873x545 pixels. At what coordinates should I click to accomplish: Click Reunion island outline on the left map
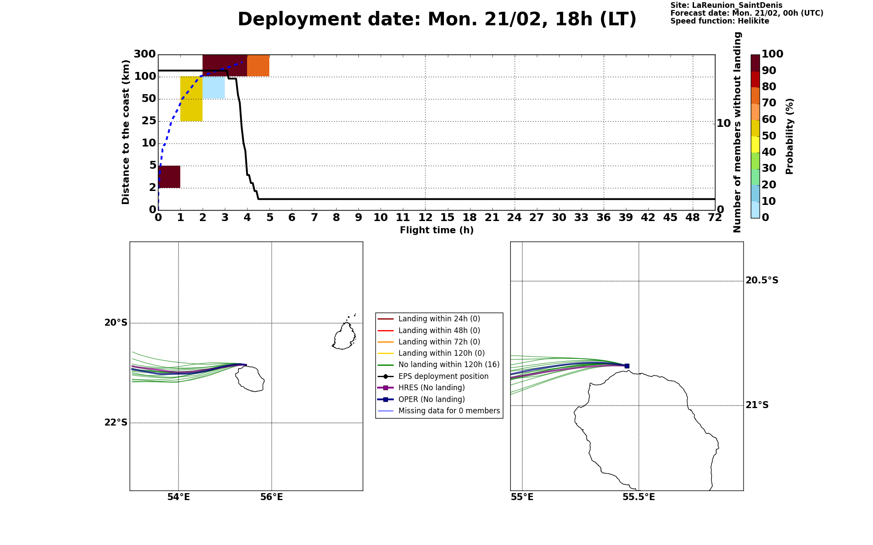click(x=251, y=379)
